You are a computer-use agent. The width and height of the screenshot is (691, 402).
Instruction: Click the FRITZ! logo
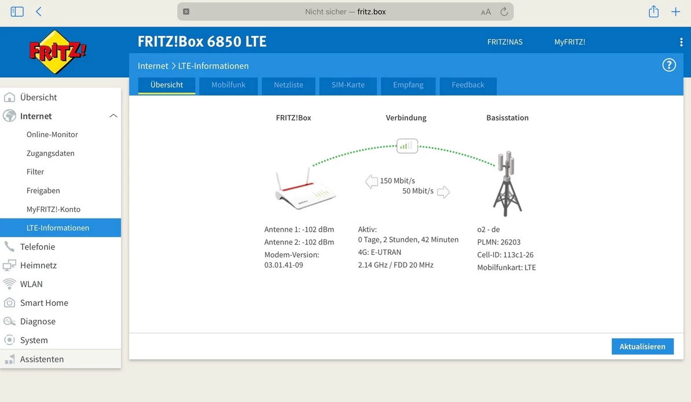58,52
